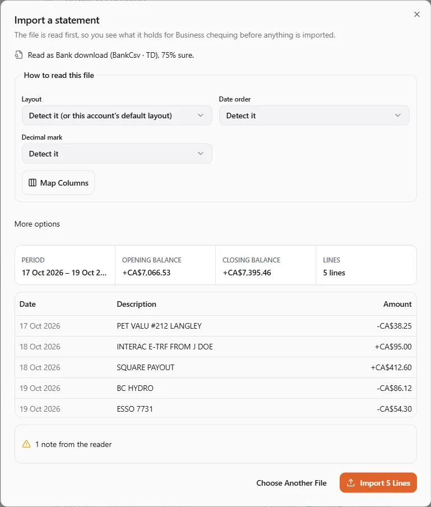Click the How to read this file label
Image resolution: width=431 pixels, height=507 pixels.
59,75
